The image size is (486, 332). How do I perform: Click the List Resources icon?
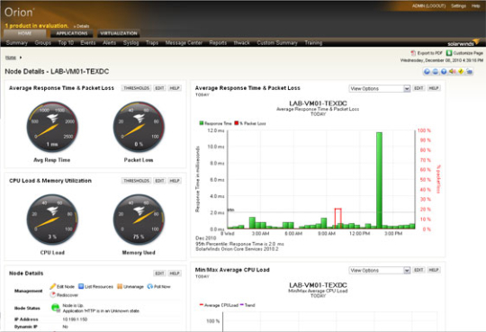point(81,286)
